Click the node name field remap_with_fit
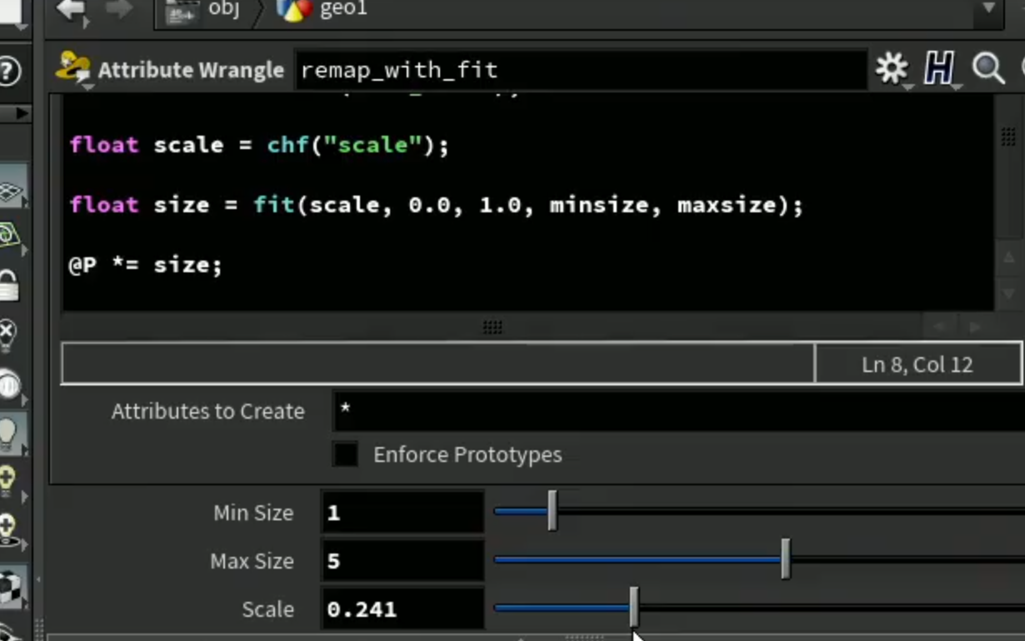Viewport: 1025px width, 641px height. (581, 70)
